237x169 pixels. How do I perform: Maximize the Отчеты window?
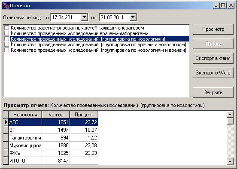tap(223, 6)
